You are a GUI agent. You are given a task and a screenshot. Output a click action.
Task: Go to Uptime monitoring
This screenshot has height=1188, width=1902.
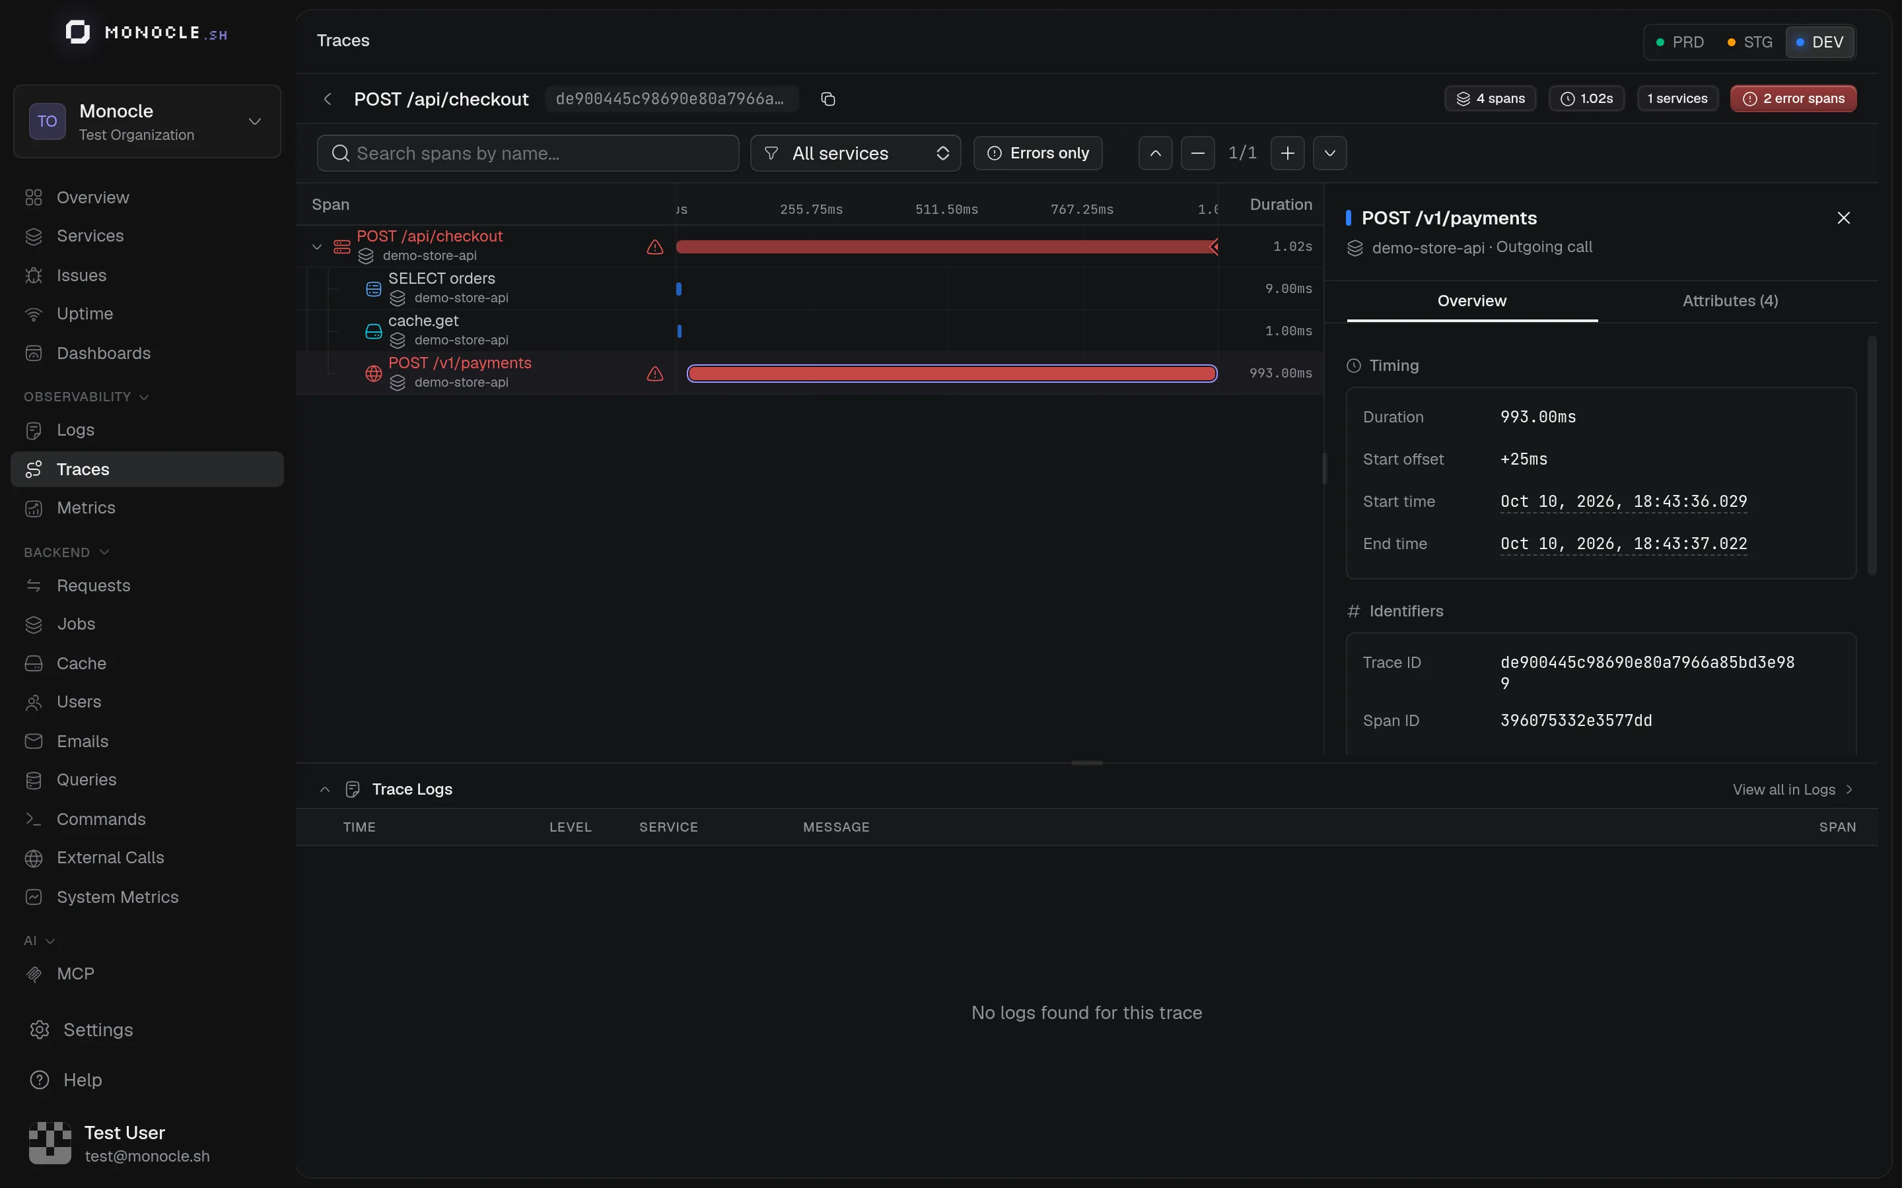click(147, 313)
